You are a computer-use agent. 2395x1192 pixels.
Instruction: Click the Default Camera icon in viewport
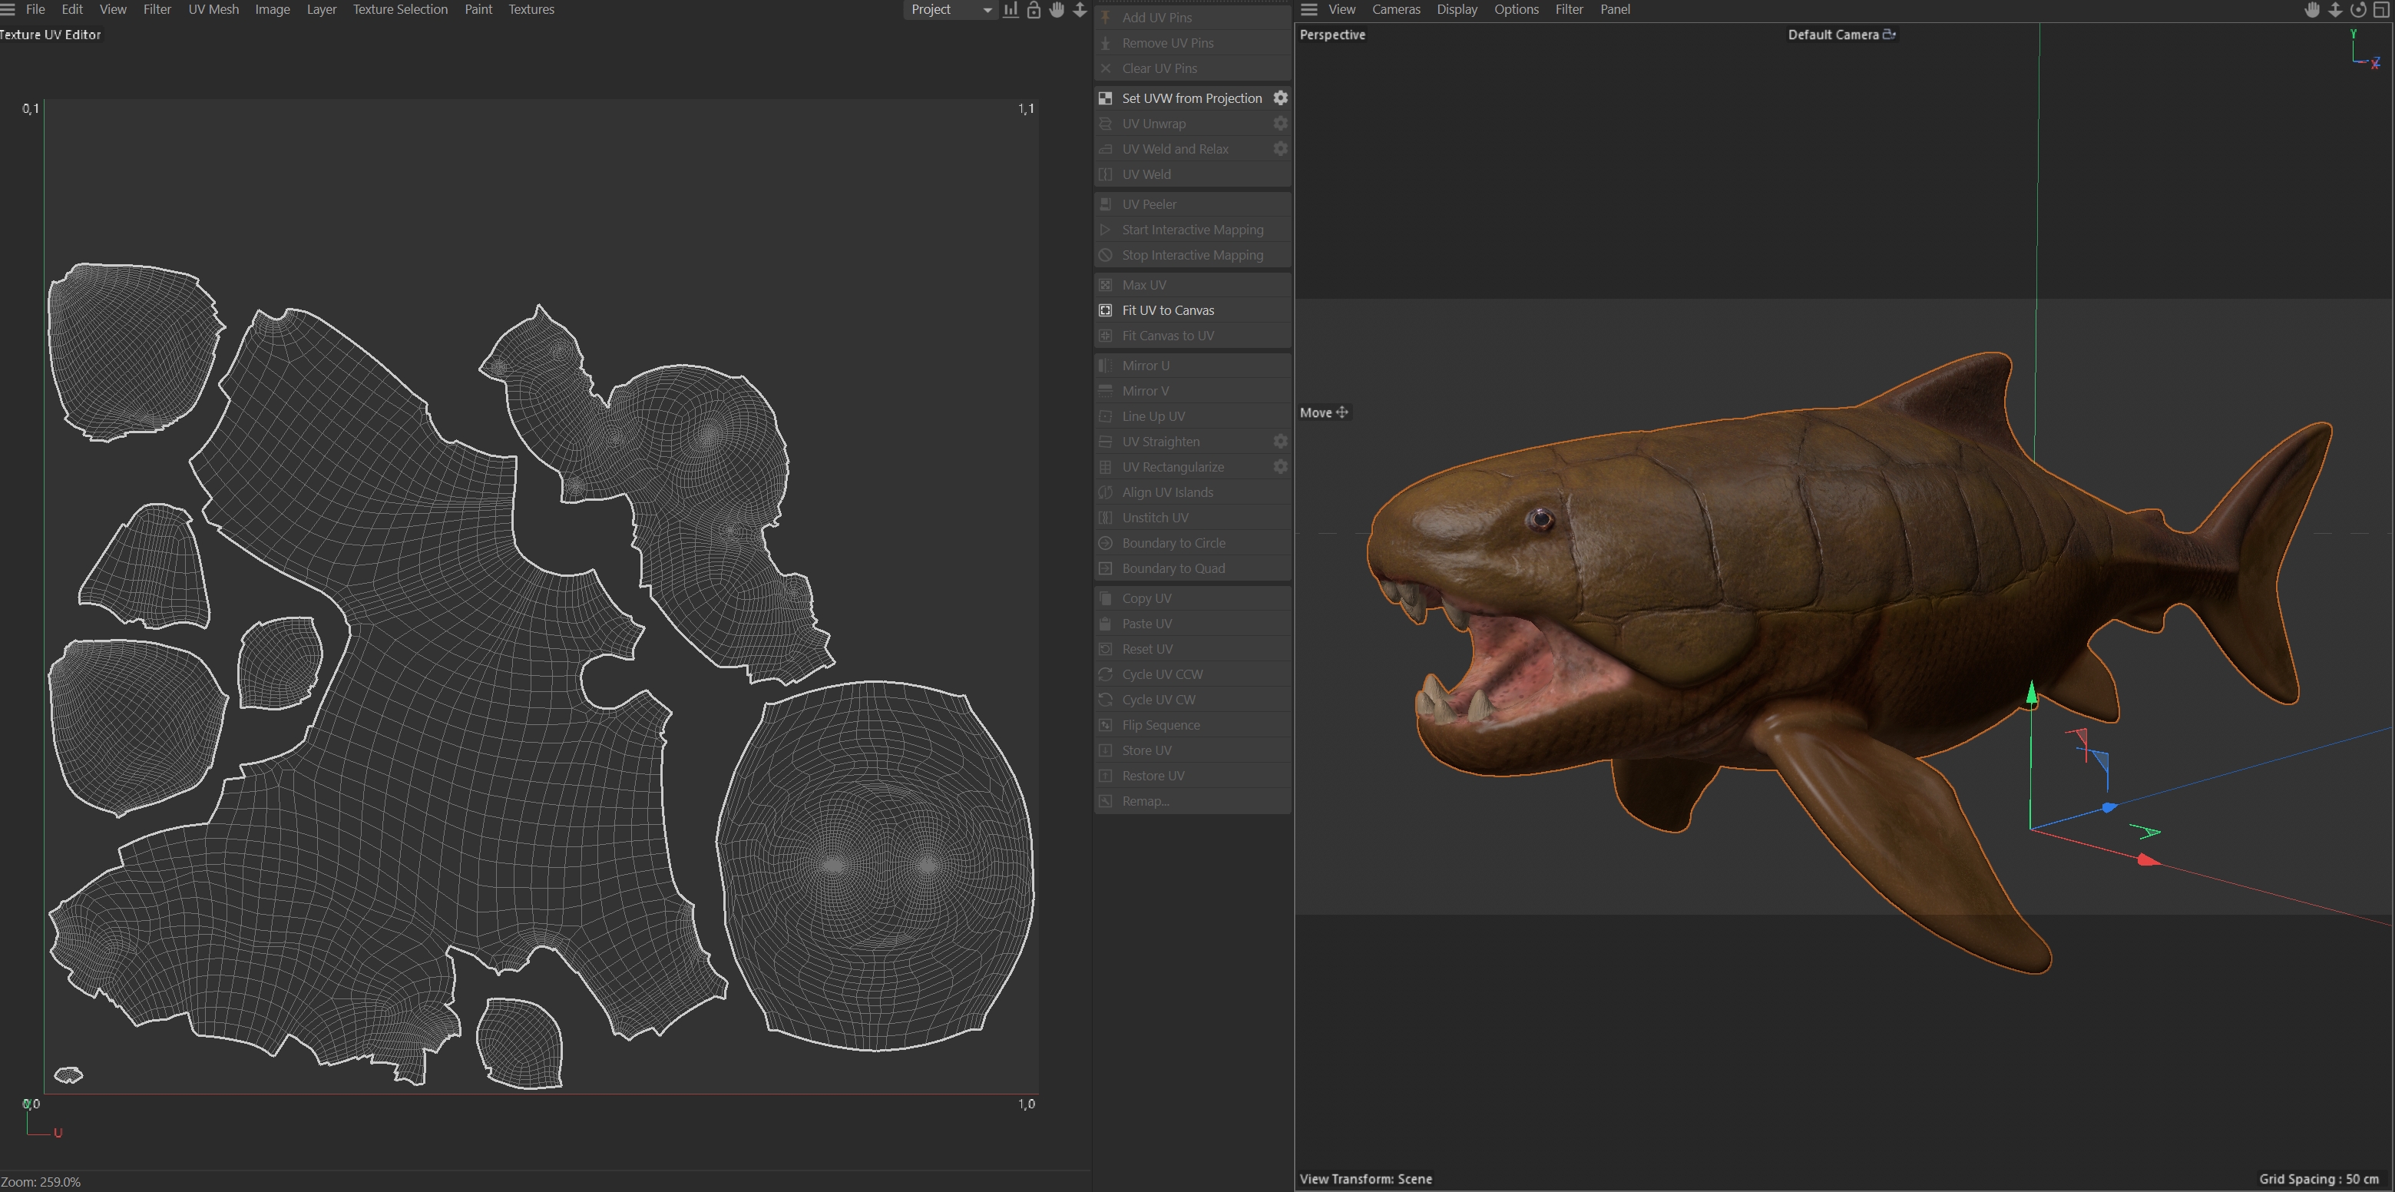point(1888,35)
